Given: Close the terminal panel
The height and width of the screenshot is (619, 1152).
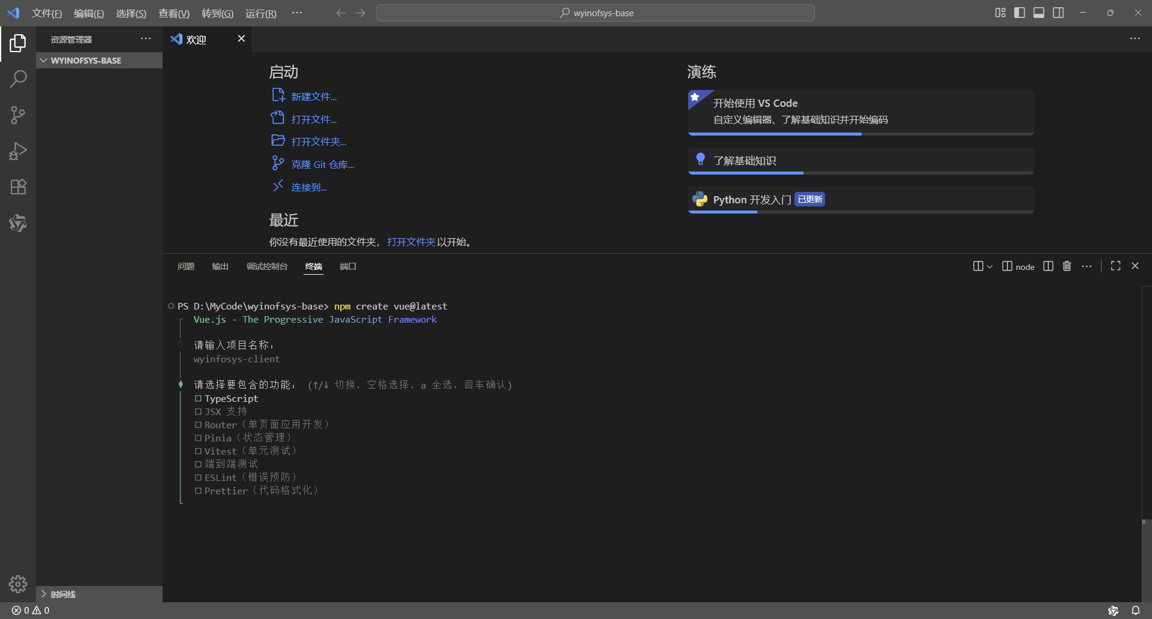Looking at the screenshot, I should (x=1135, y=266).
